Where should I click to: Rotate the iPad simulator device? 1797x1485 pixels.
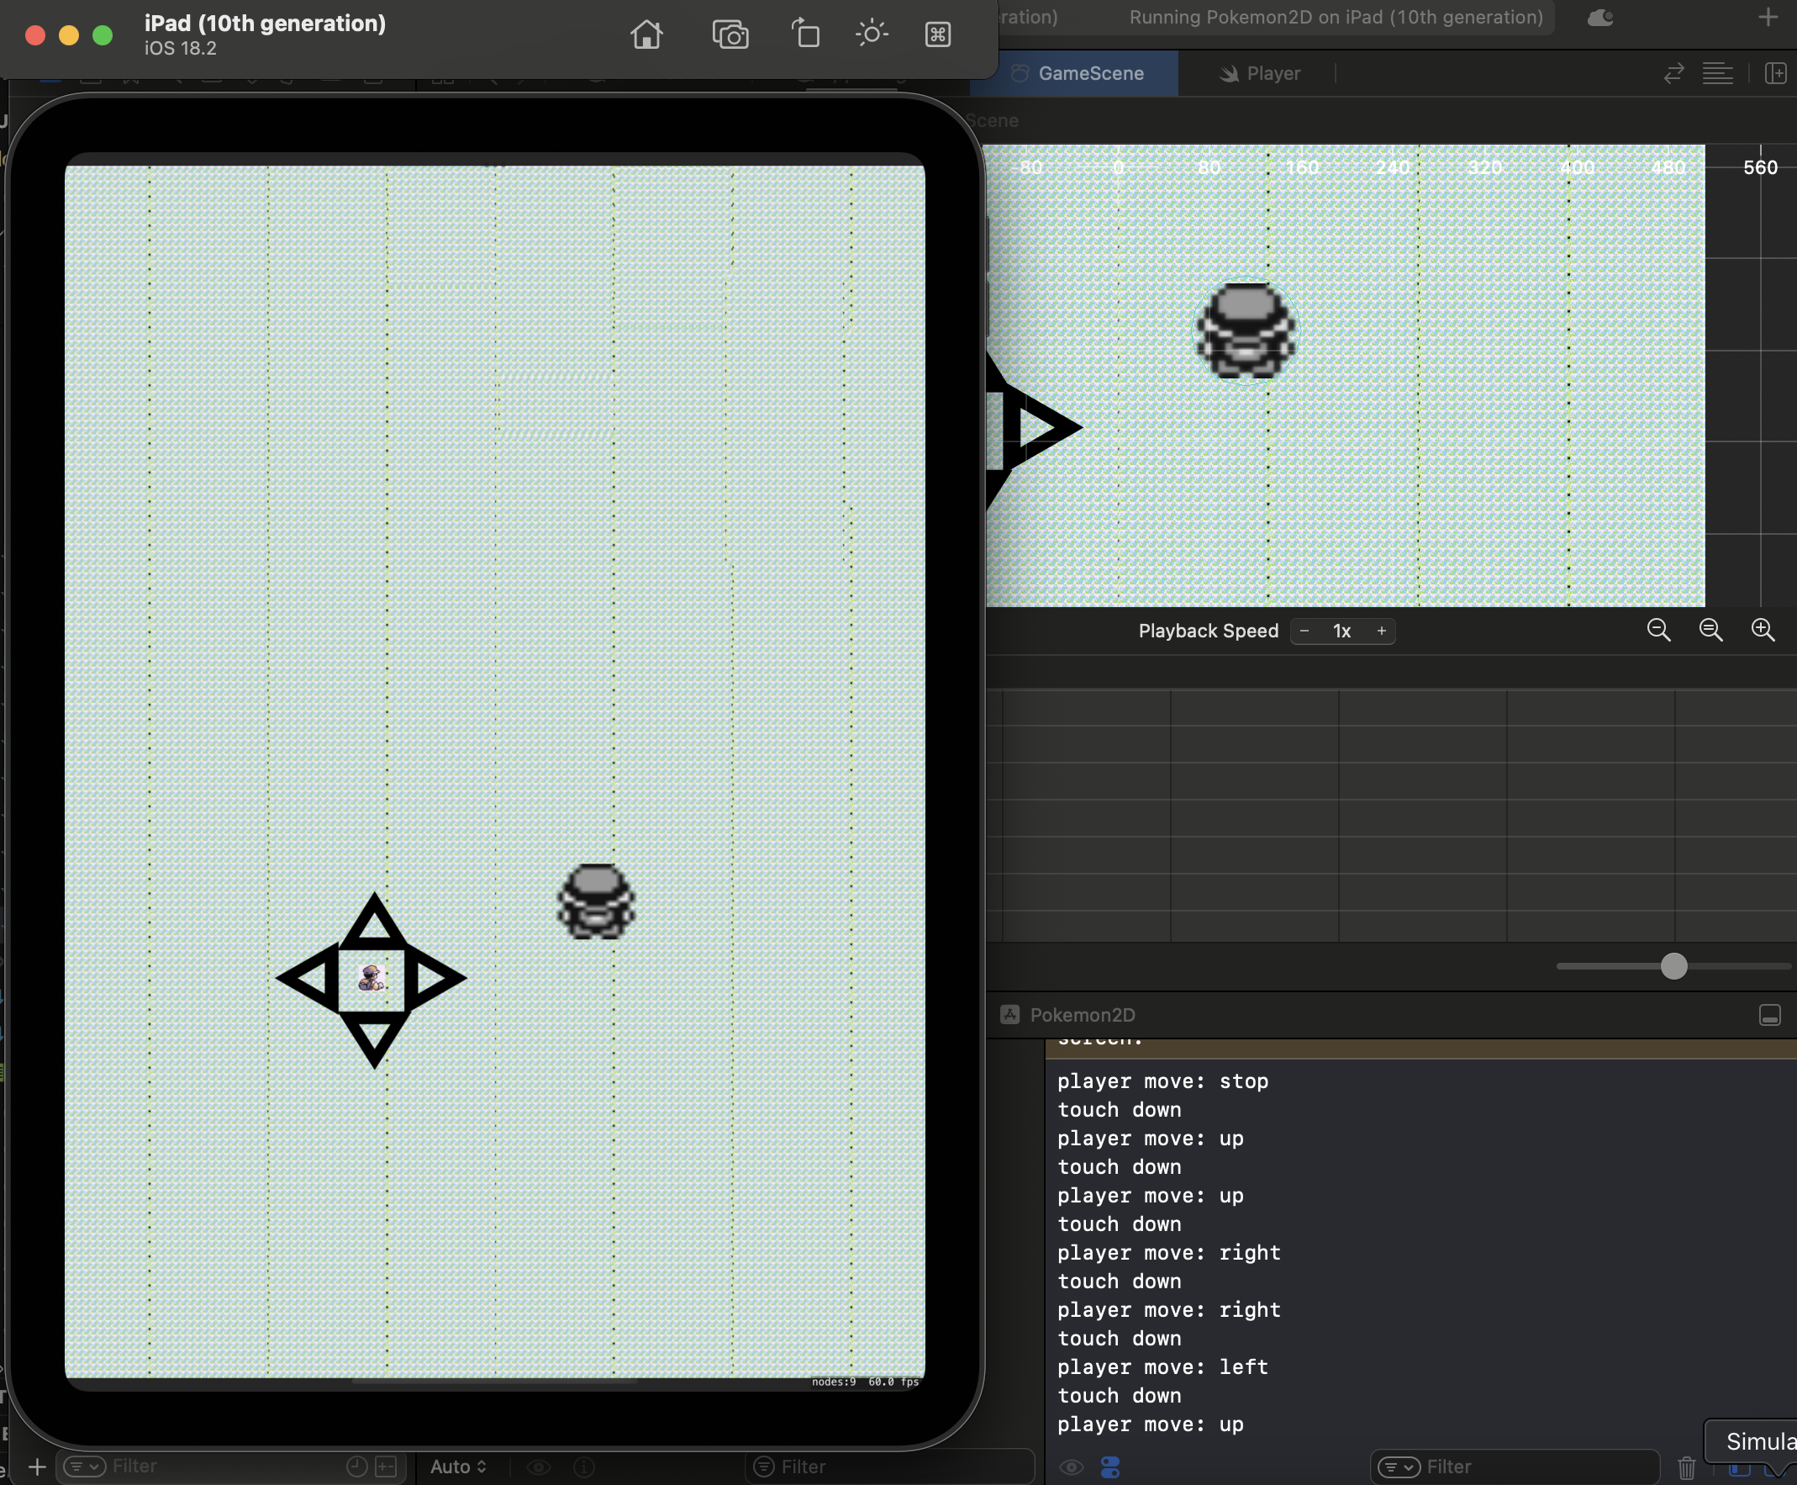click(x=804, y=34)
